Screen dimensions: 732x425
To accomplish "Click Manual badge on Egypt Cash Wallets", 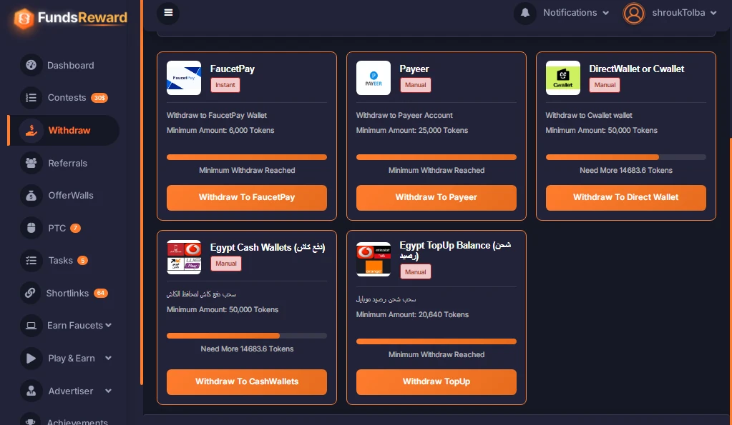I will (x=226, y=264).
